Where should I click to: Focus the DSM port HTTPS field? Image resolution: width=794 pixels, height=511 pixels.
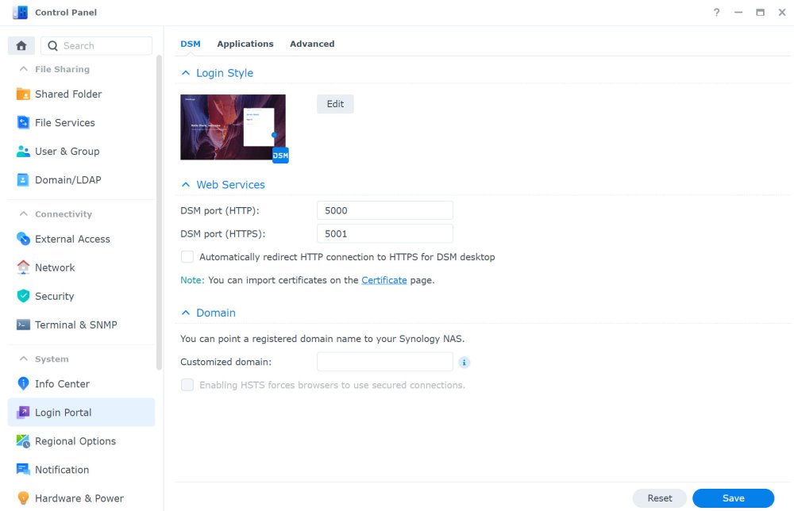pos(385,234)
